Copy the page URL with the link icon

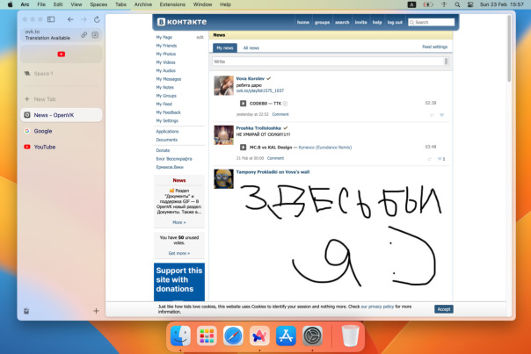[84, 34]
